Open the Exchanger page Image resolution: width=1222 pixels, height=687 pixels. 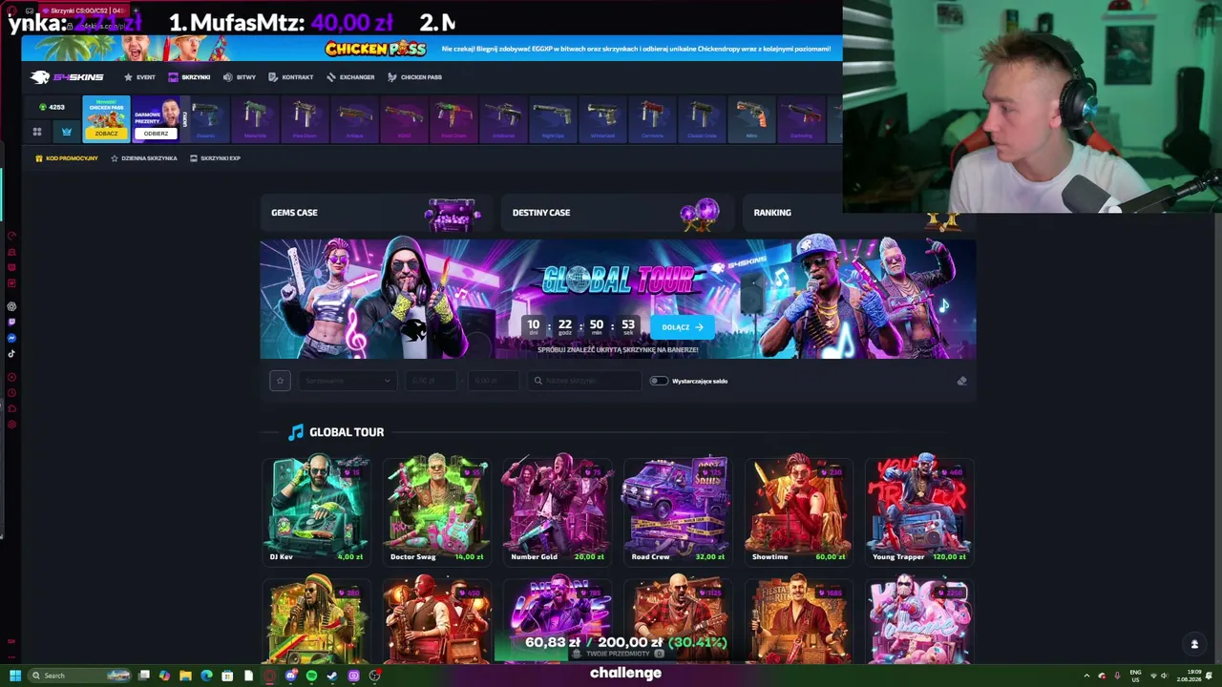[x=350, y=77]
